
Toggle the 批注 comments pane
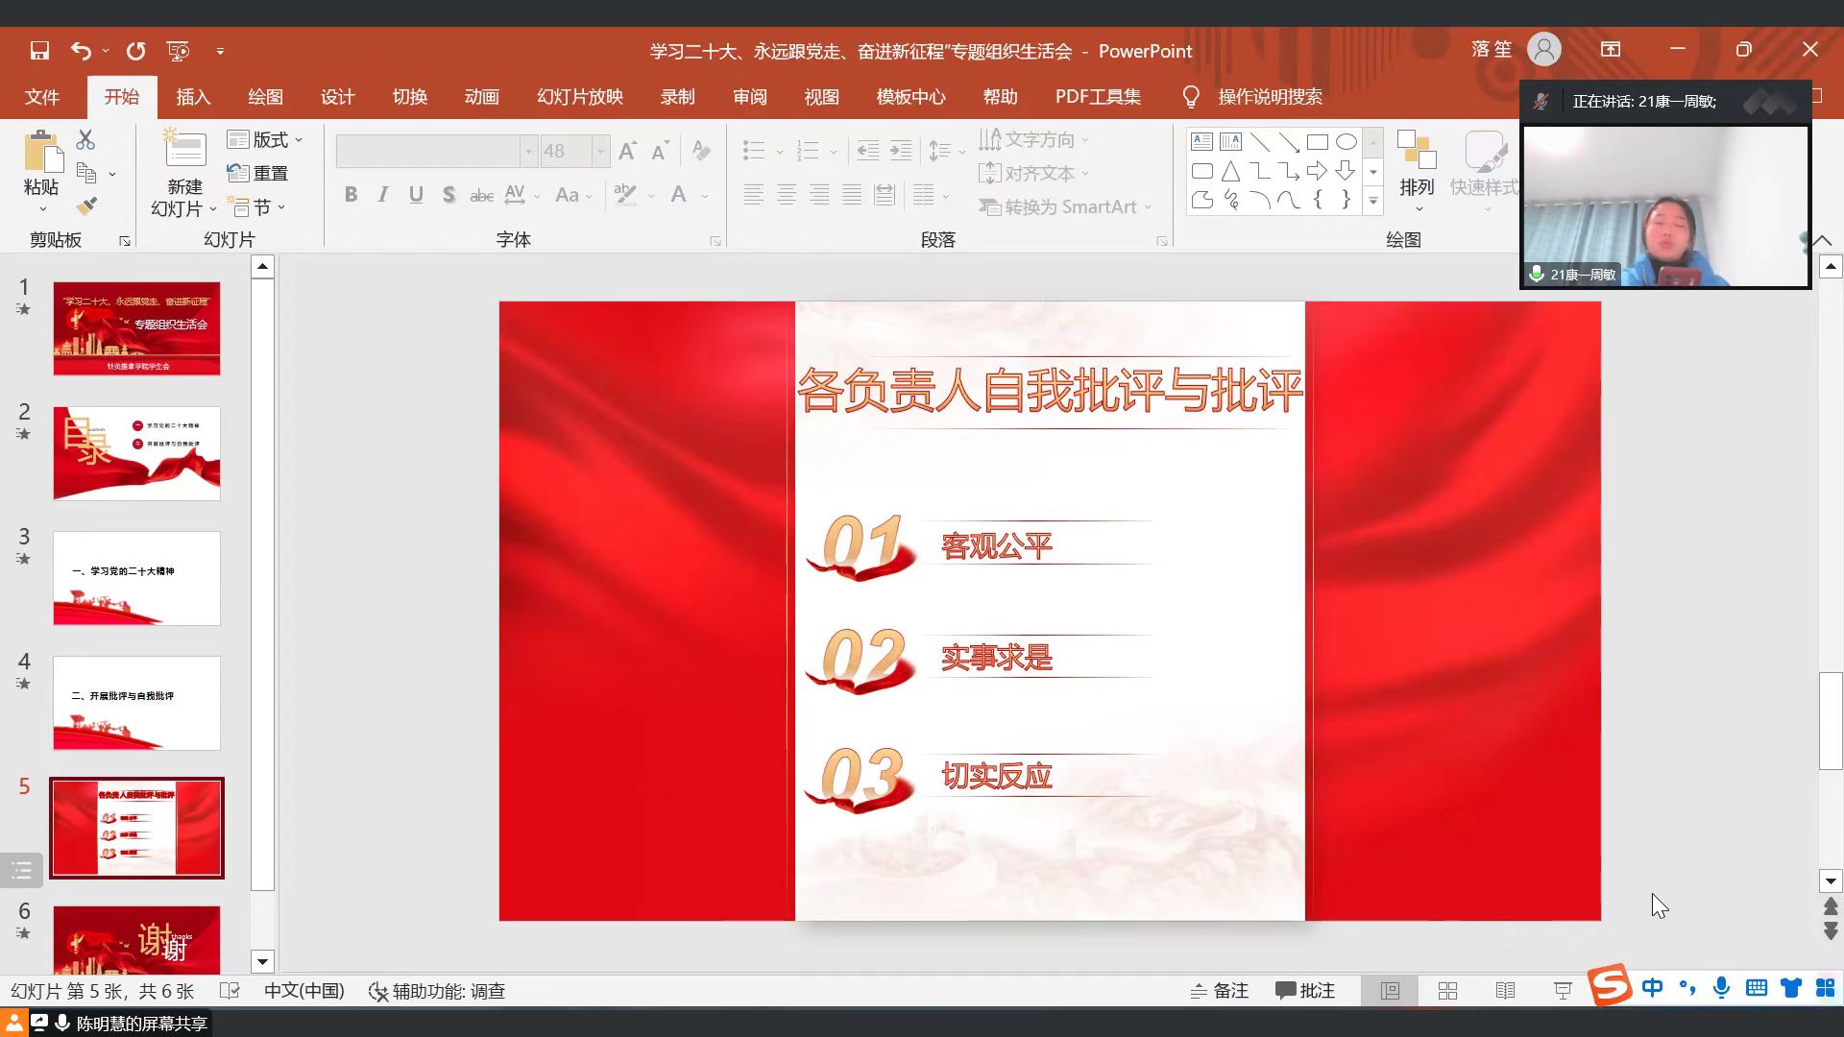click(1305, 991)
